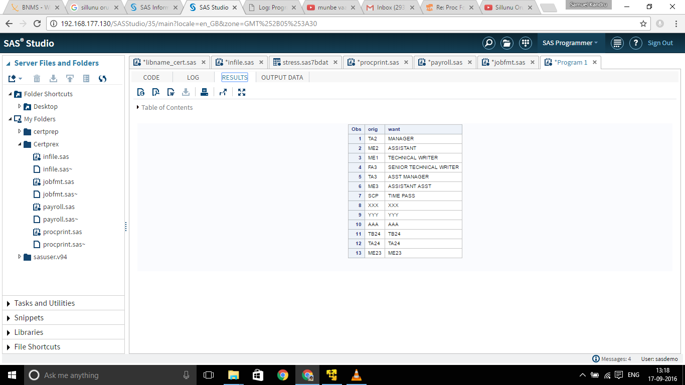Export results to PDF

pyautogui.click(x=155, y=92)
